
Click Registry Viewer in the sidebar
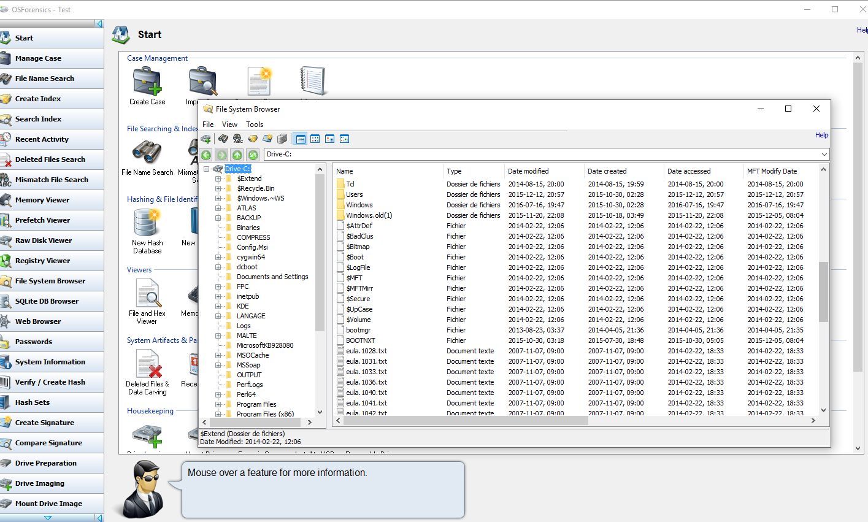point(43,261)
